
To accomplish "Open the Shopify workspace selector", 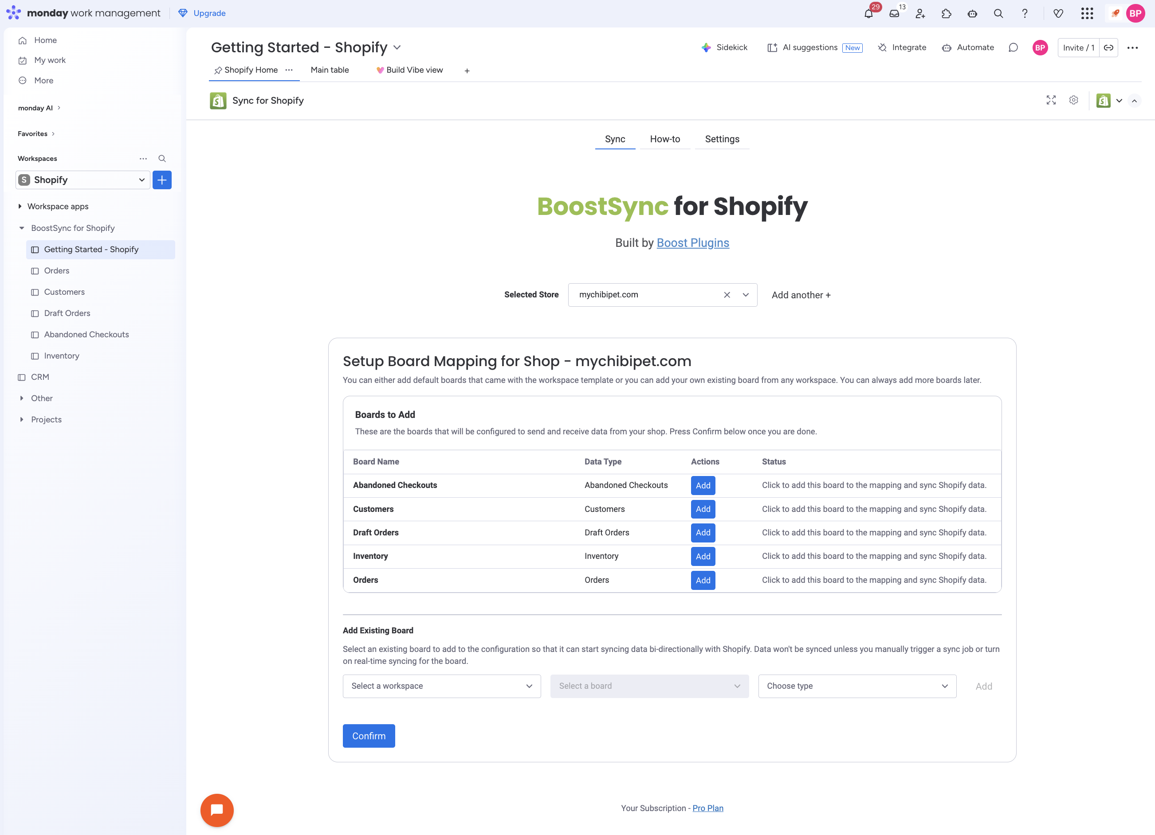I will point(83,179).
